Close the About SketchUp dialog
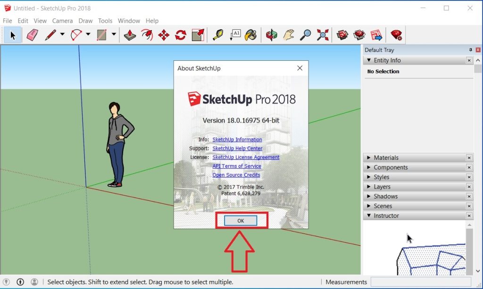The width and height of the screenshot is (483, 289). pos(300,68)
